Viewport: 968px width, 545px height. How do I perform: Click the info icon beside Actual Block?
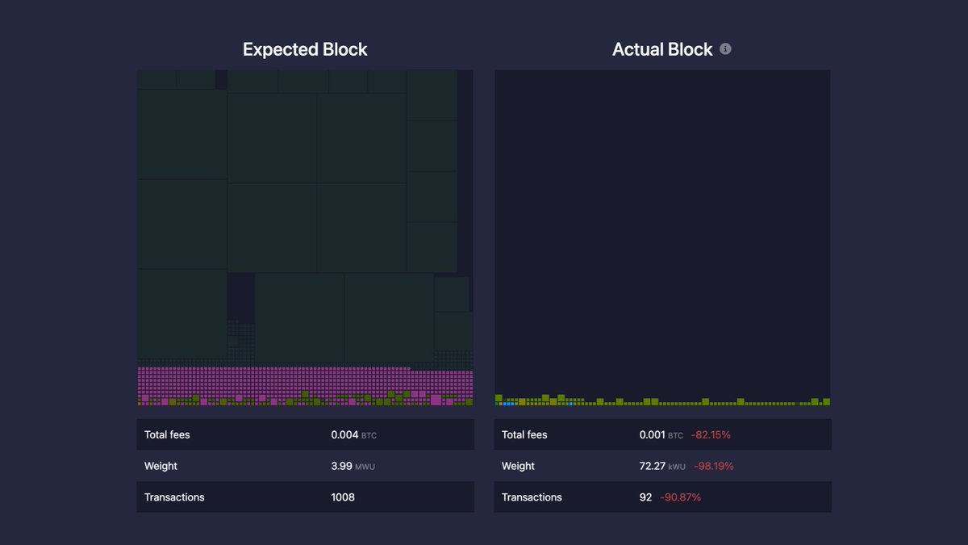pos(724,48)
